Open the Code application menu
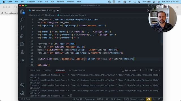181x101 pixels. point(10,2)
